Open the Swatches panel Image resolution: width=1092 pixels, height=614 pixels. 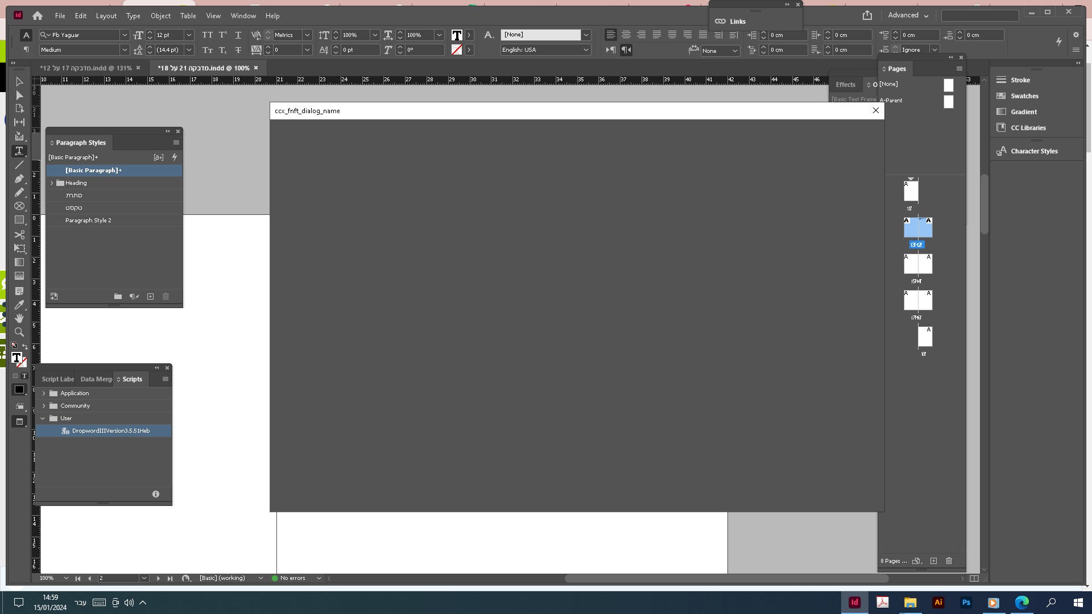pos(1024,96)
